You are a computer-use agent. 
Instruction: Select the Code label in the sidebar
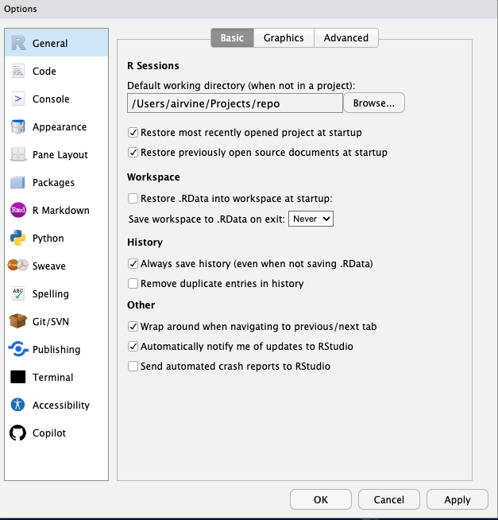(x=44, y=72)
